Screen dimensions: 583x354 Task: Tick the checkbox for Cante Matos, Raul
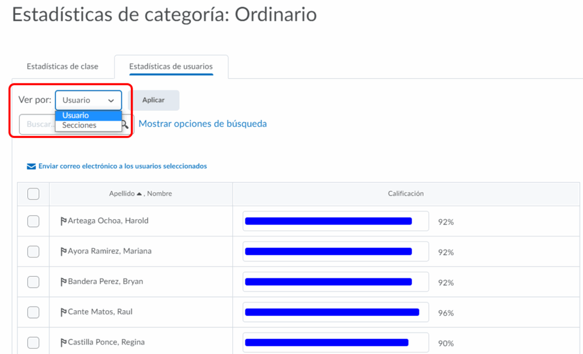[x=34, y=312]
